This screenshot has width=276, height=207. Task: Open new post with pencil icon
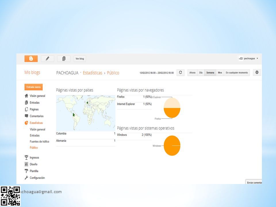(47, 59)
